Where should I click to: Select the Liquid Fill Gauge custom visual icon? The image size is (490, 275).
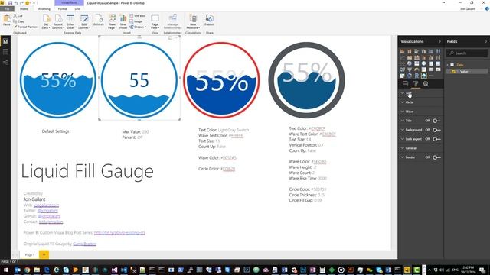click(x=423, y=76)
